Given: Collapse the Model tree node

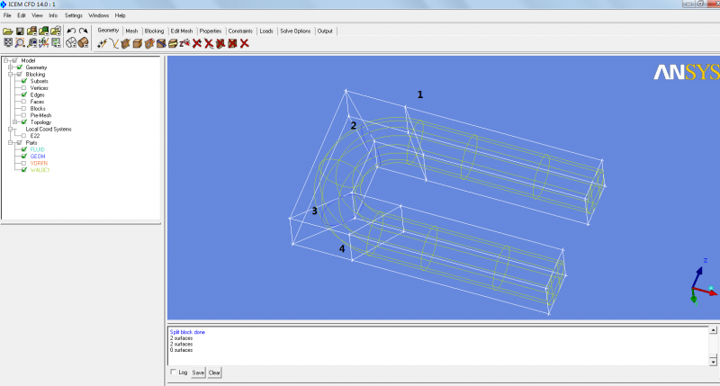Looking at the screenshot, I should click(x=6, y=60).
